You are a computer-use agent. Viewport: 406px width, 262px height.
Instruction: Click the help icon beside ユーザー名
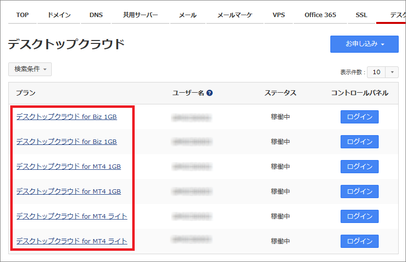[x=210, y=93]
